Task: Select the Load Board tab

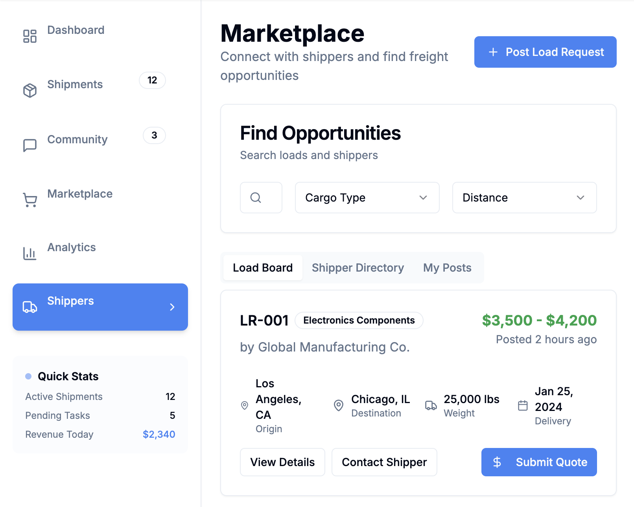Action: click(x=263, y=268)
